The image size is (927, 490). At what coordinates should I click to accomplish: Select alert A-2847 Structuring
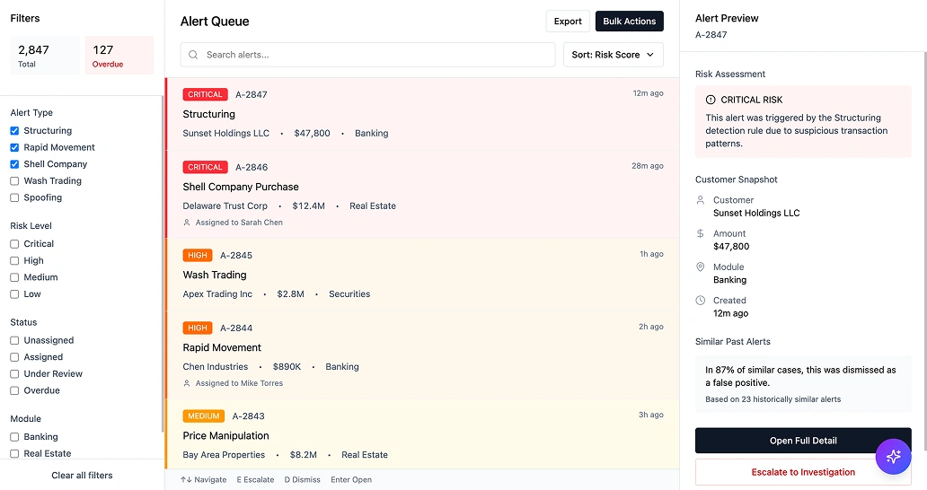422,114
